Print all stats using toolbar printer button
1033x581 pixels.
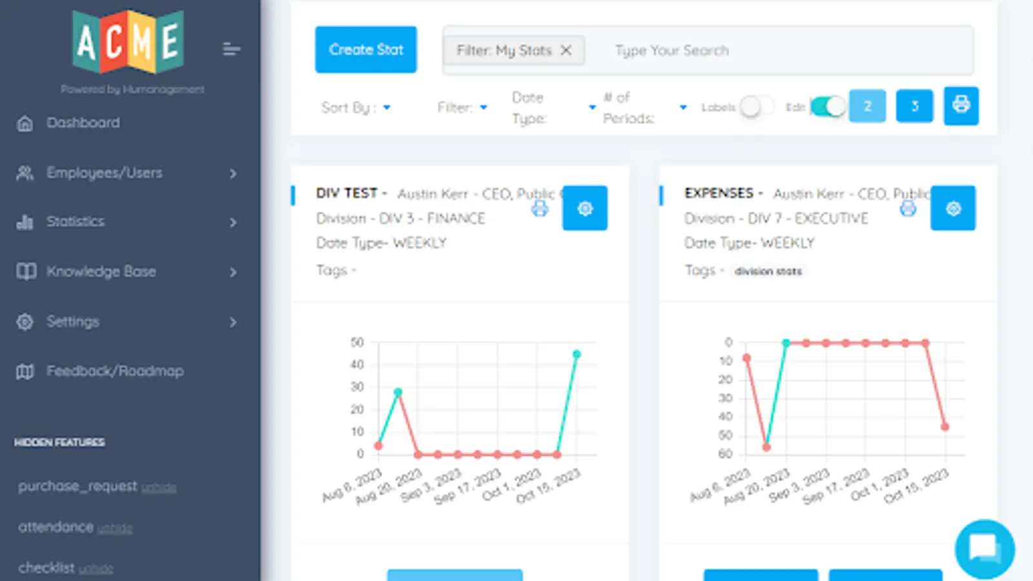tap(961, 105)
